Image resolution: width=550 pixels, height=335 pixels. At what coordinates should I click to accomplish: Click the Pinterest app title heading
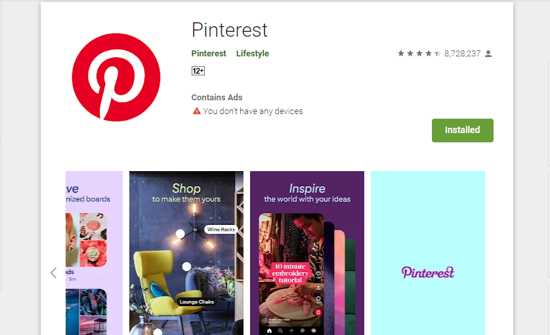(x=230, y=30)
